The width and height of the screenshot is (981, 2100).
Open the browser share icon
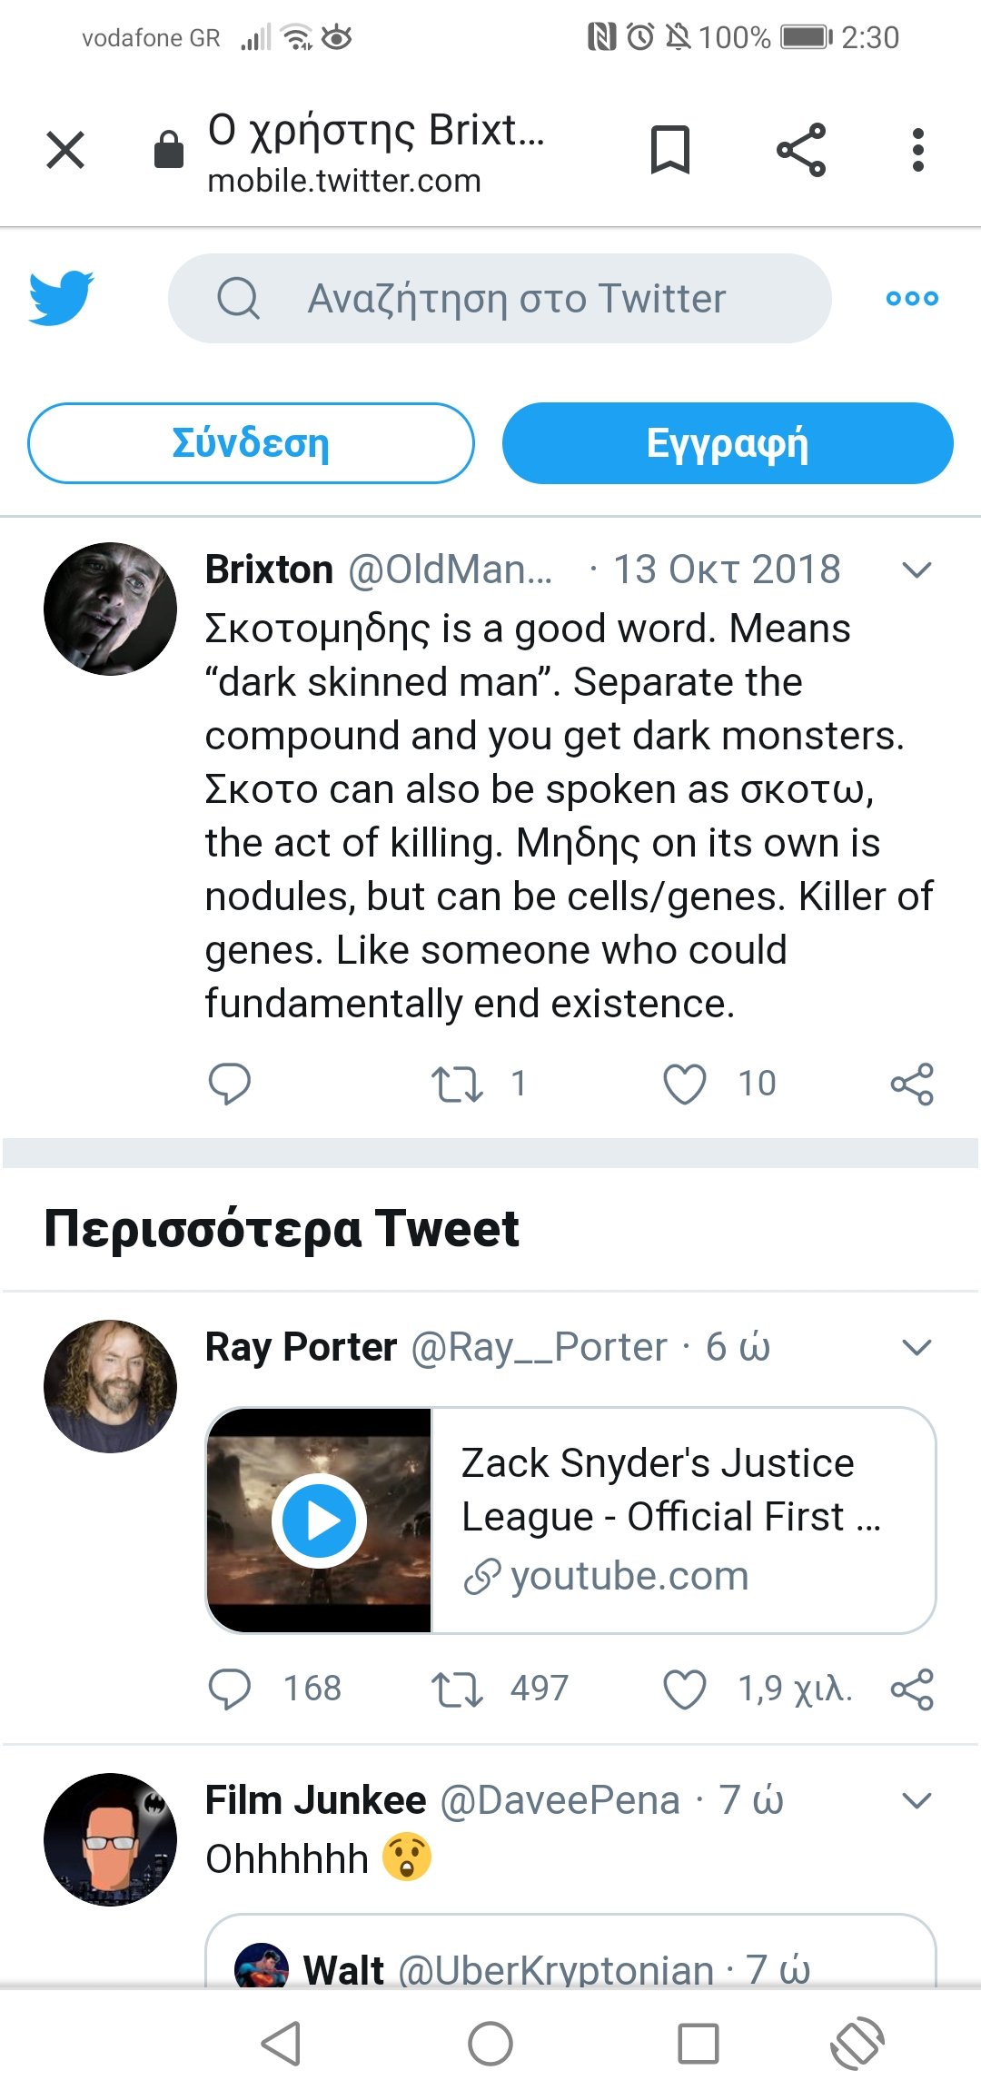pyautogui.click(x=801, y=150)
